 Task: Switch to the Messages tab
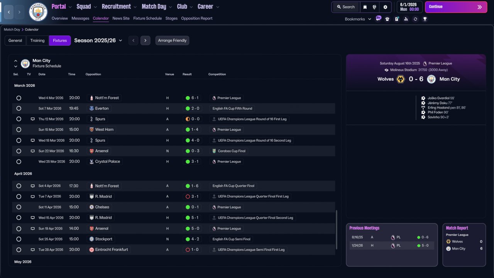(80, 18)
